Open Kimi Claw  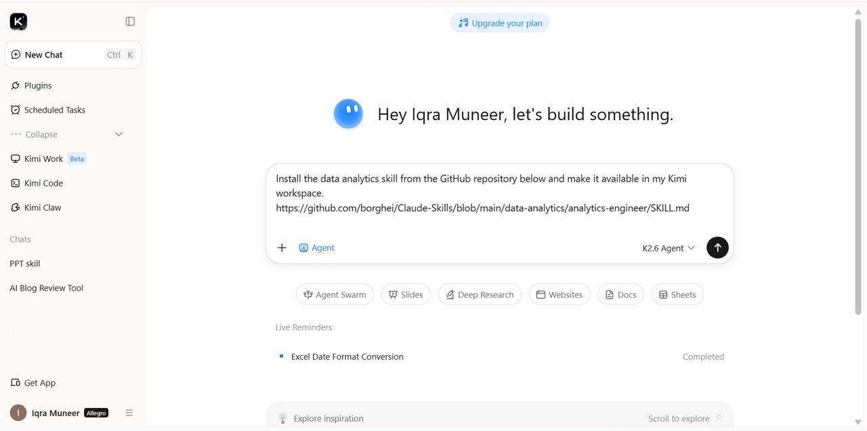(x=36, y=207)
